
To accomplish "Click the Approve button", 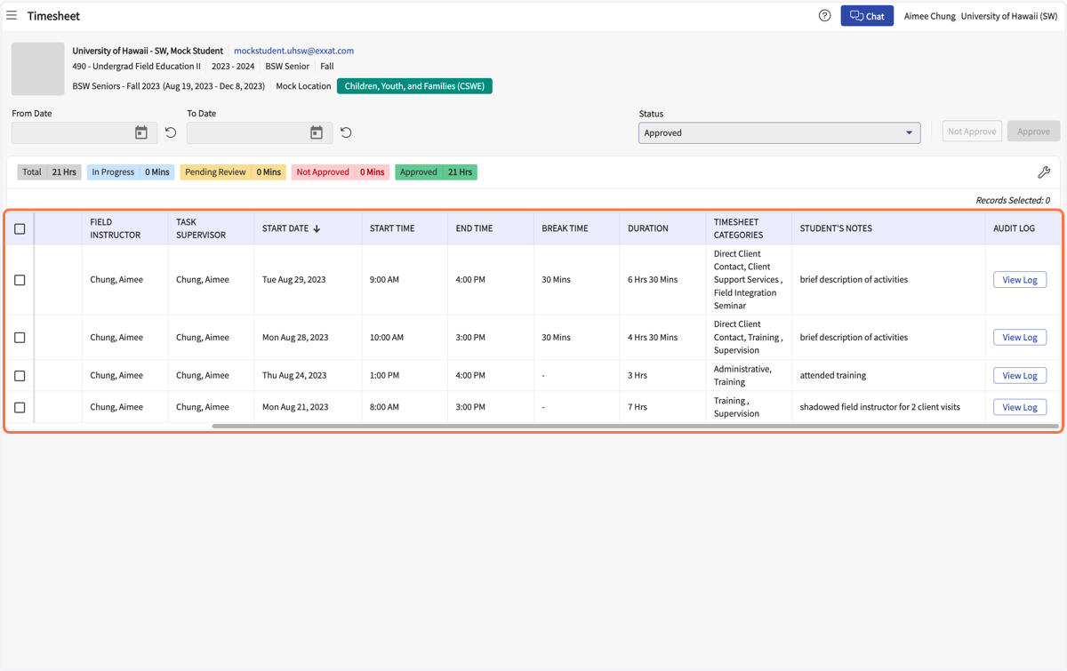I will (x=1033, y=132).
